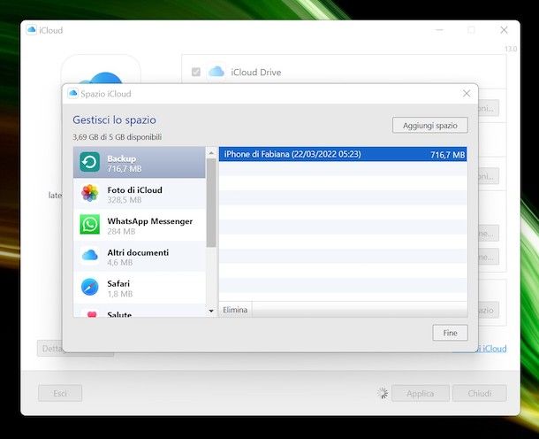Click the category list scrollbar thumb
This screenshot has width=539, height=439.
click(211, 203)
